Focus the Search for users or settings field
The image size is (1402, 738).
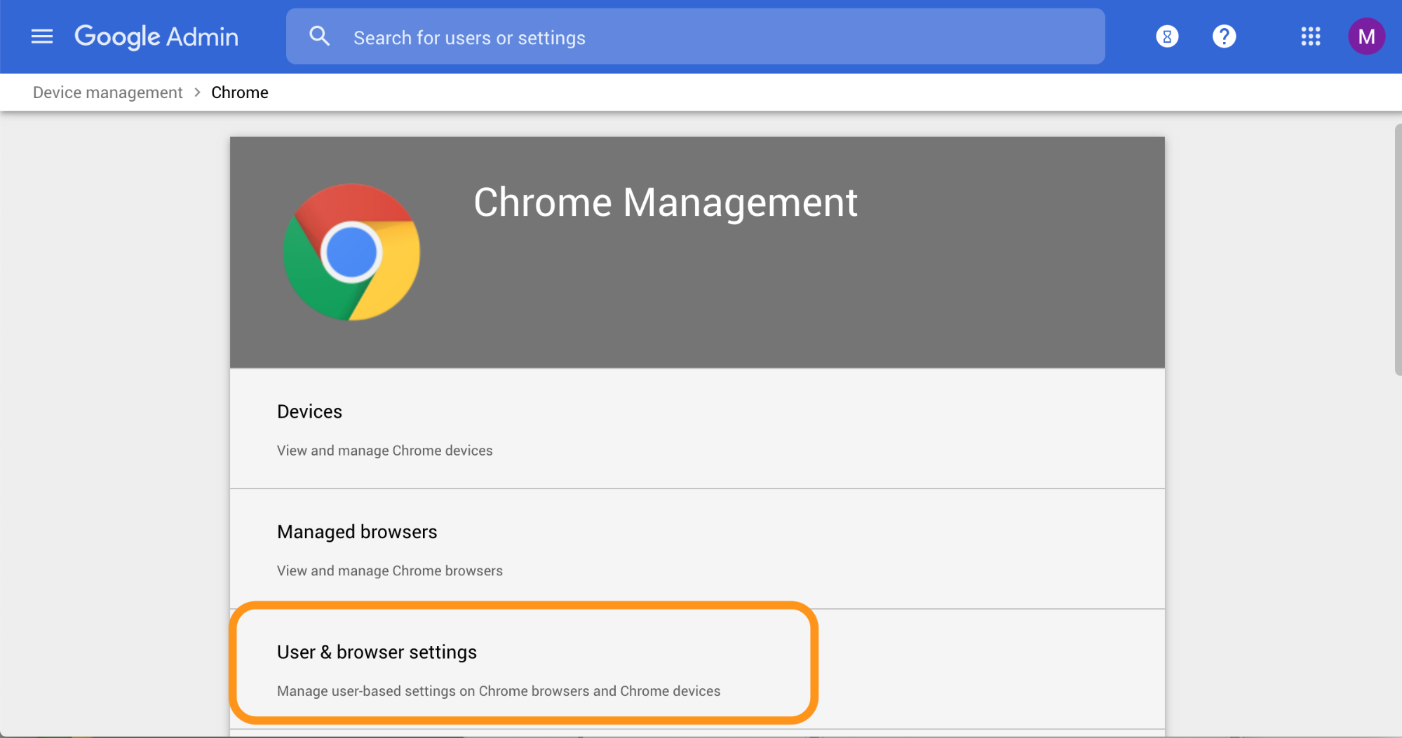[x=696, y=36]
